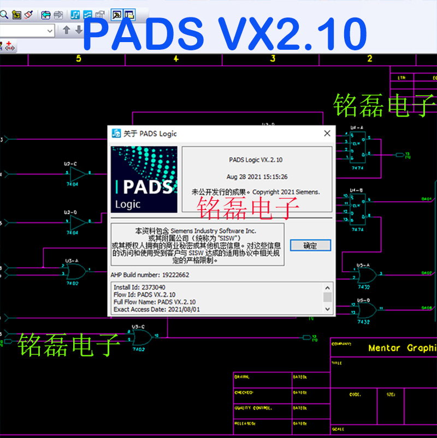Select the U5-A 7432 OR gate

pos(367,275)
